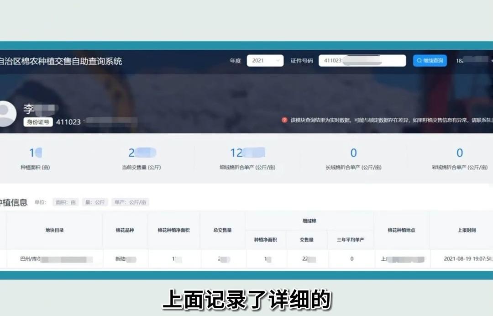Click the 棉花品种 column header
Image resolution: width=493 pixels, height=316 pixels.
coord(125,230)
